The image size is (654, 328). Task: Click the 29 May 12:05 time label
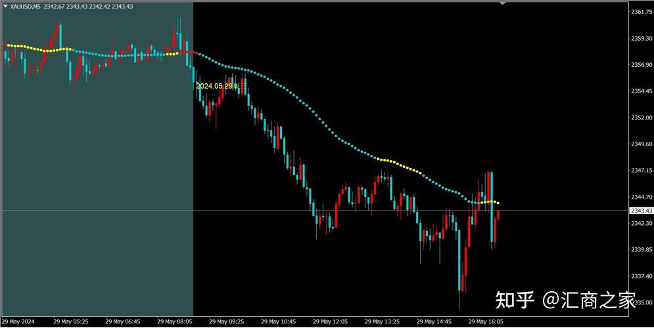330,322
